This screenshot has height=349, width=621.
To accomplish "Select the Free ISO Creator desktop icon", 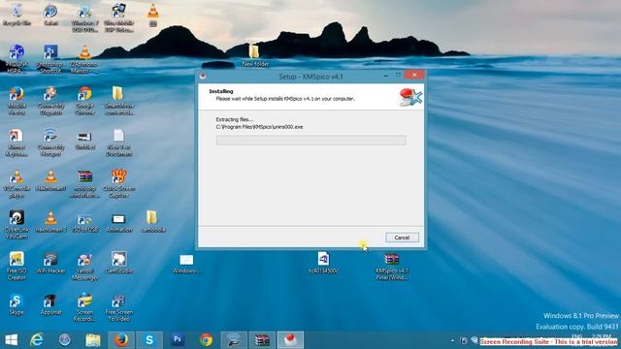I will (16, 266).
